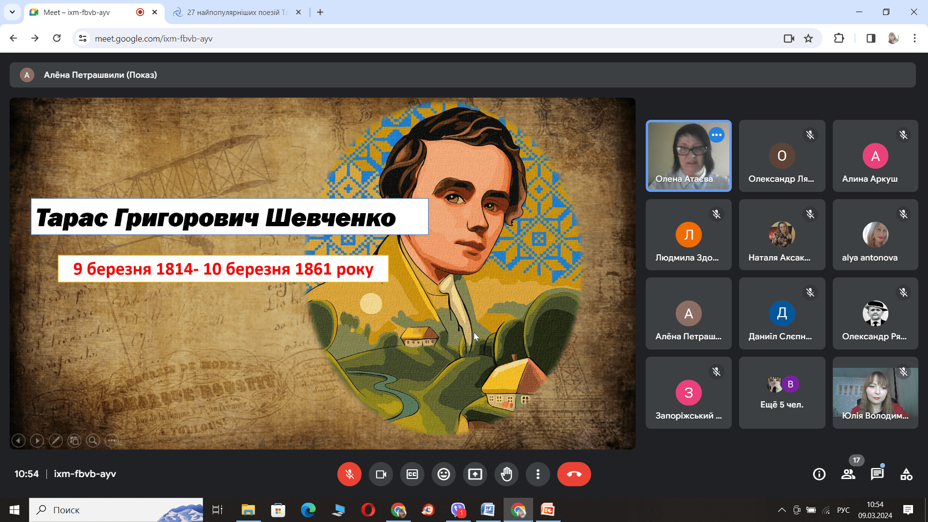Toggle the camera on or off

[381, 474]
